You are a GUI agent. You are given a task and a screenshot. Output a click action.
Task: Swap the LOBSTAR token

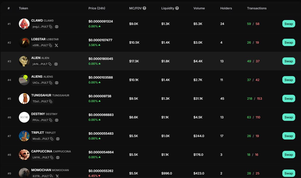tap(288, 42)
